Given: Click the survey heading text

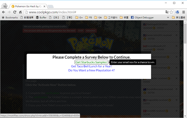Looking at the screenshot, I should (92, 57).
